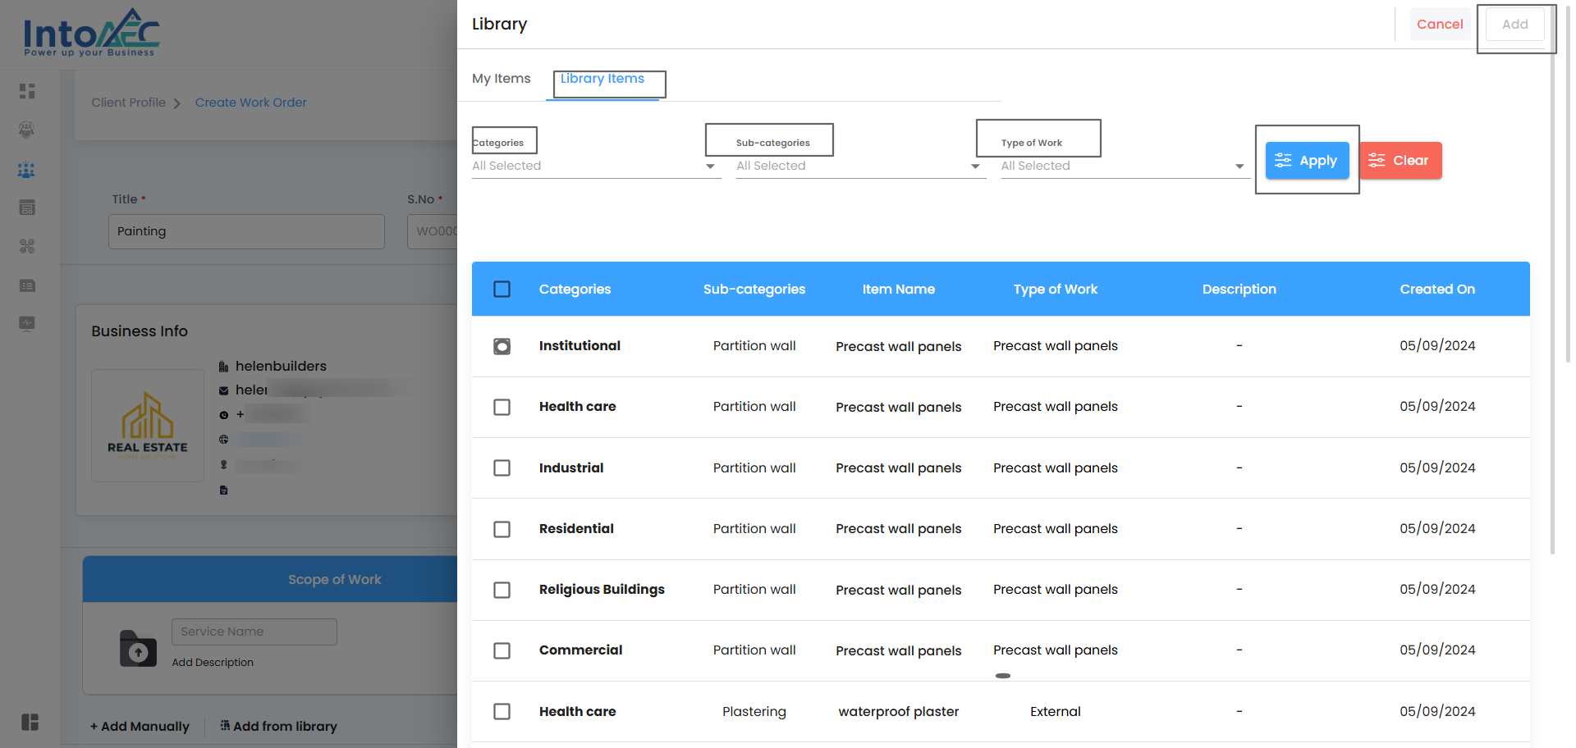Open the Sub-categories filter dropdown
This screenshot has height=748, width=1576.
[859, 166]
